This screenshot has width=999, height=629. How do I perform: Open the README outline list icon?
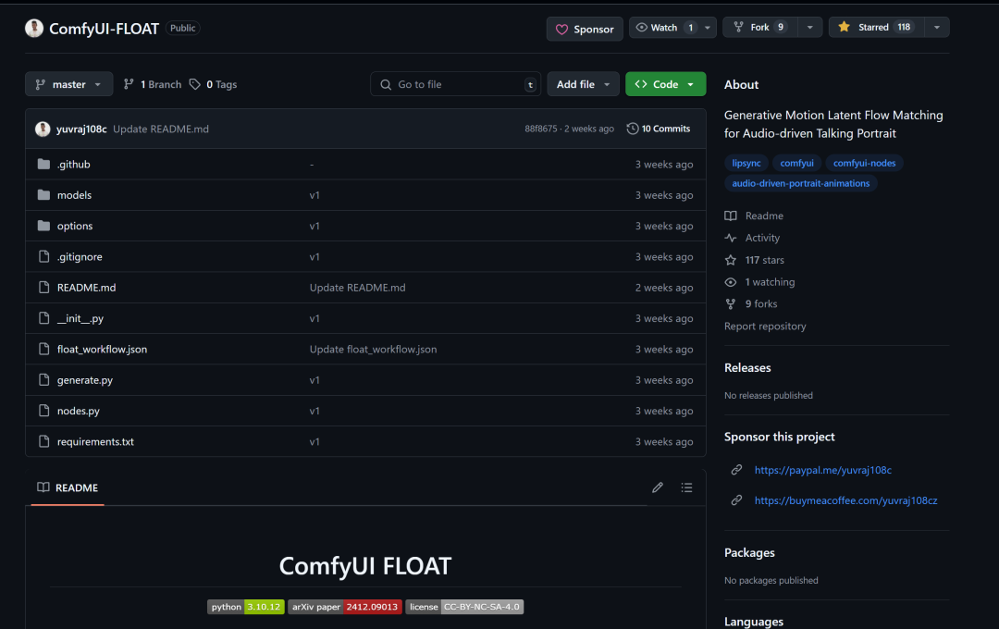pyautogui.click(x=686, y=487)
